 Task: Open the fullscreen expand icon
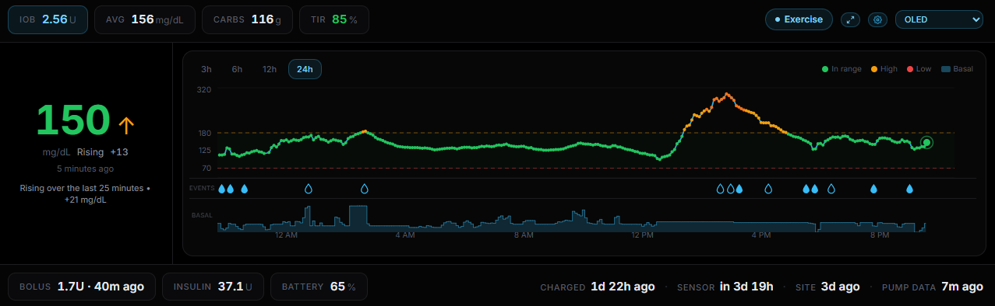850,19
